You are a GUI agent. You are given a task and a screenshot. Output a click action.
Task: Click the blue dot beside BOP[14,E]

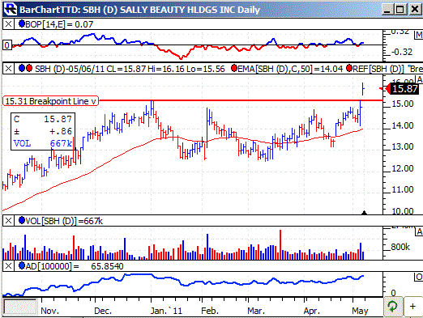click(22, 24)
